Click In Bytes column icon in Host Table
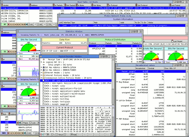This screenshot has height=137, width=189. pos(77,5)
